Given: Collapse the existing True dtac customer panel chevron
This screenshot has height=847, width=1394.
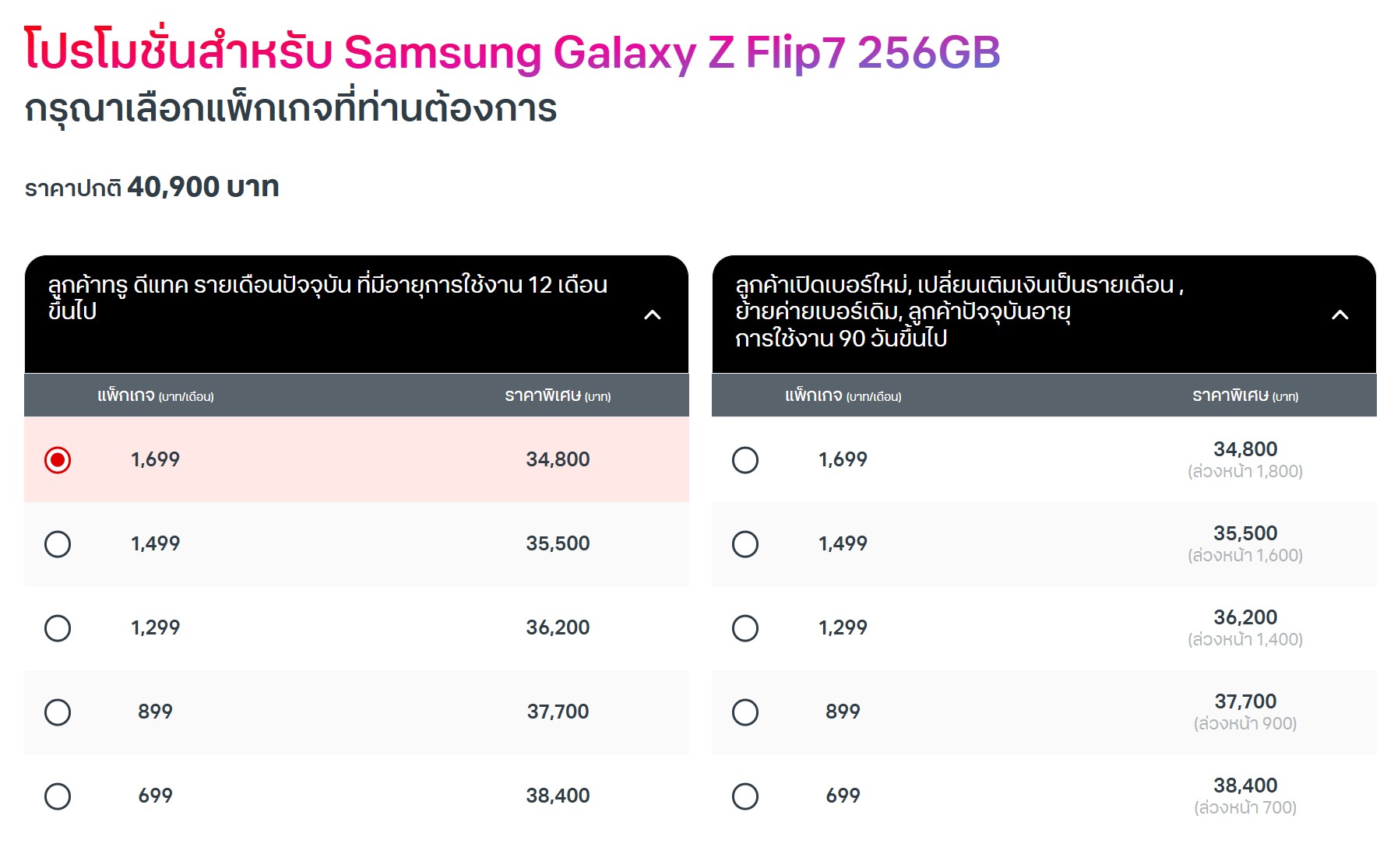Looking at the screenshot, I should tap(653, 315).
